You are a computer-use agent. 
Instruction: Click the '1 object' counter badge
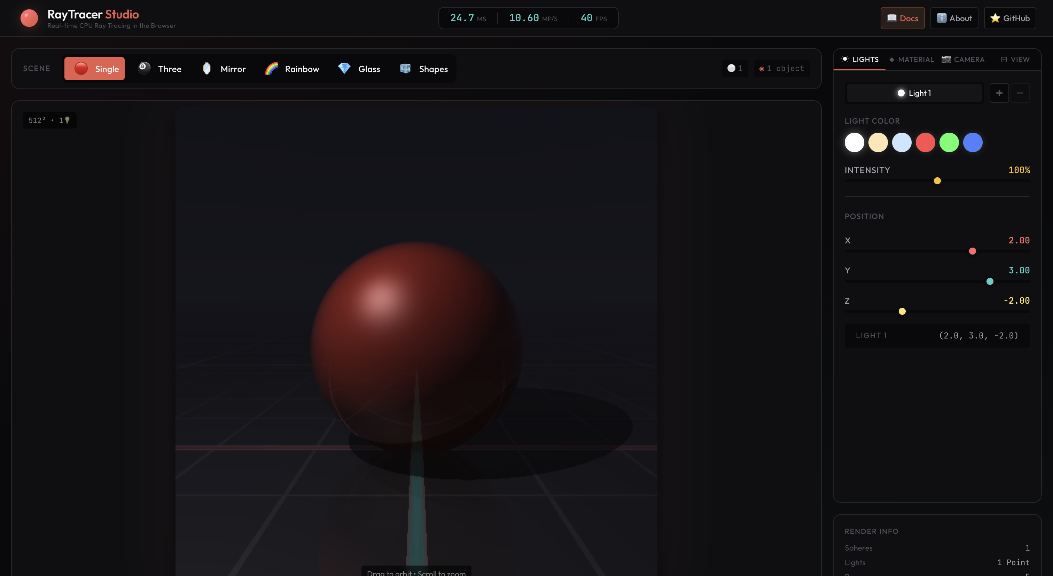(782, 68)
